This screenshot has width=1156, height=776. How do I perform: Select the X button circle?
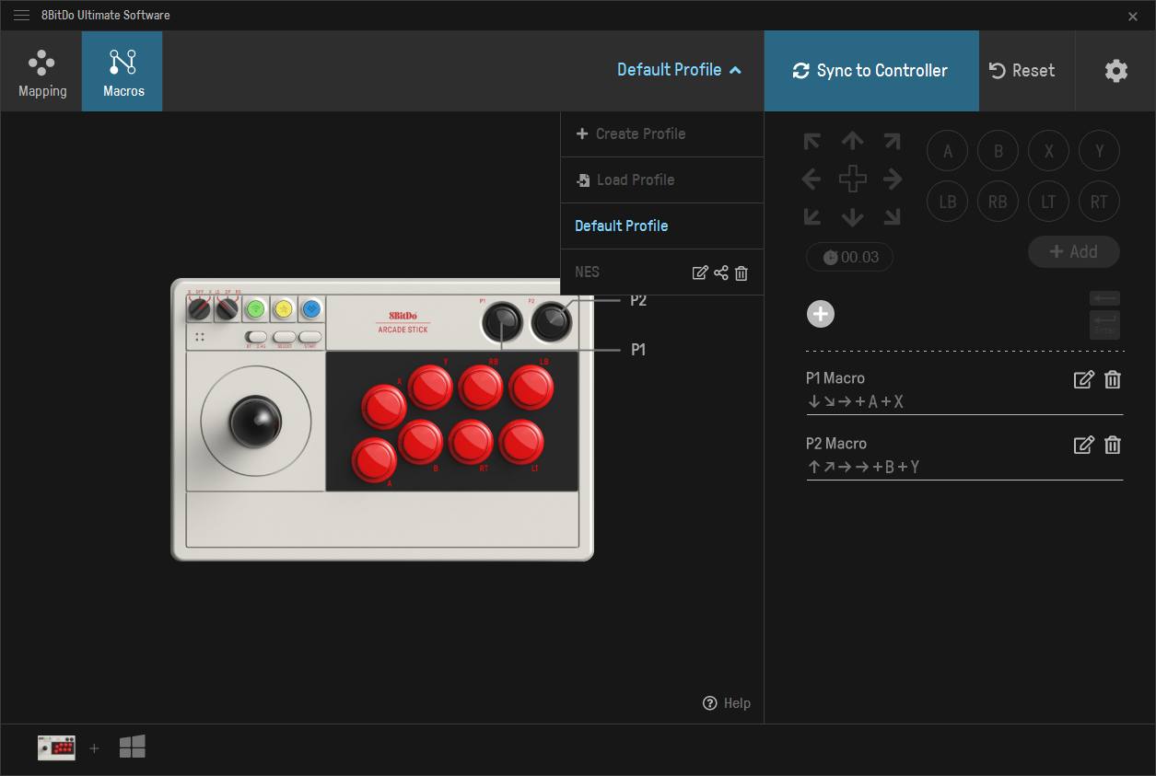[x=1048, y=152]
